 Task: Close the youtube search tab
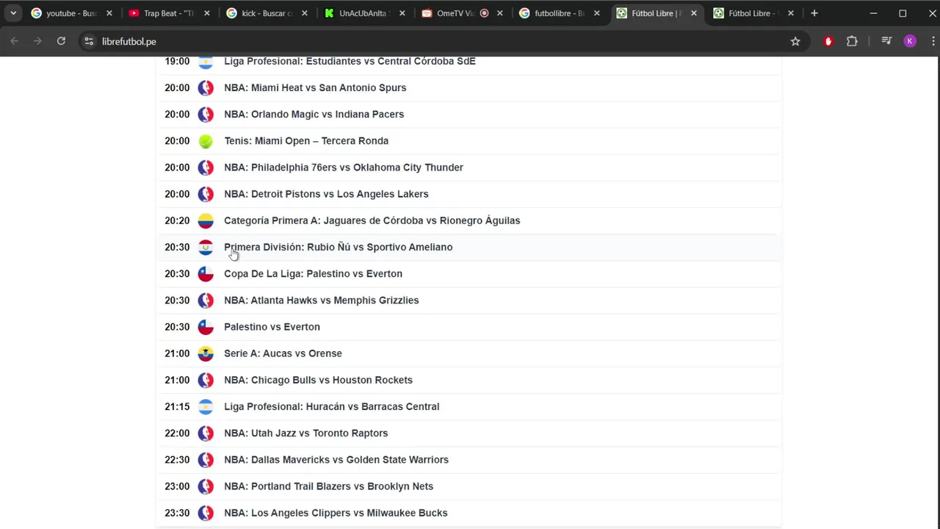(109, 13)
